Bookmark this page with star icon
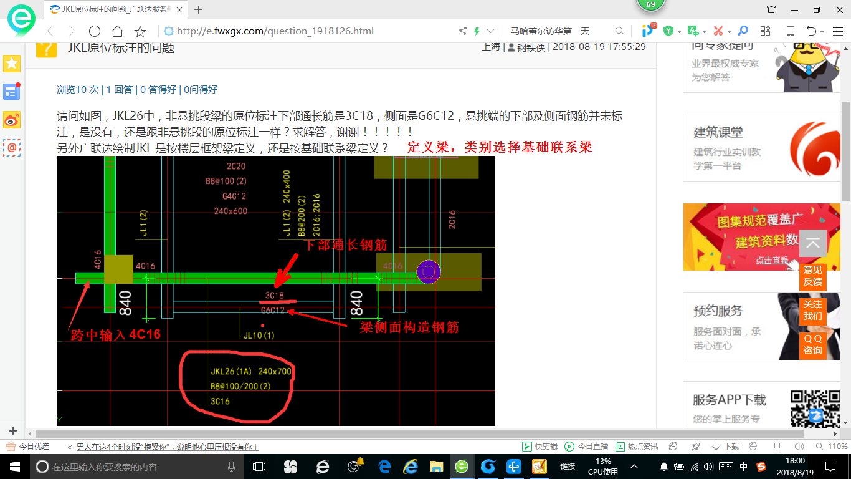Viewport: 851px width, 479px height. pyautogui.click(x=140, y=31)
